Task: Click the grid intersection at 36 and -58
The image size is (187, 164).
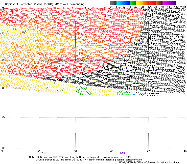Action: pos(75,118)
